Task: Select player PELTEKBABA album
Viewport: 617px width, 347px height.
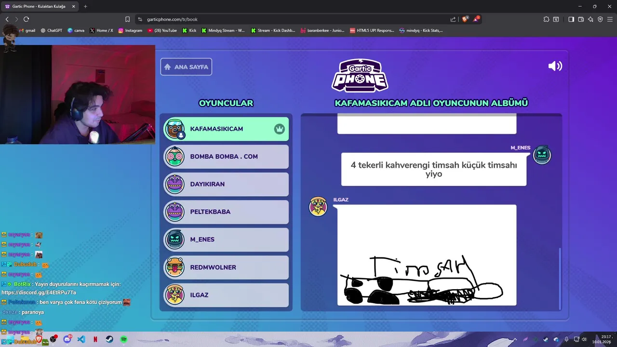Action: [x=226, y=212]
